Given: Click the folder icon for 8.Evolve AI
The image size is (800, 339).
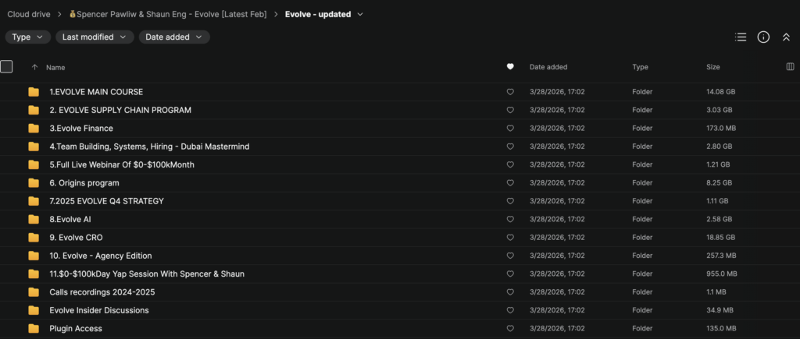Looking at the screenshot, I should click(x=34, y=219).
